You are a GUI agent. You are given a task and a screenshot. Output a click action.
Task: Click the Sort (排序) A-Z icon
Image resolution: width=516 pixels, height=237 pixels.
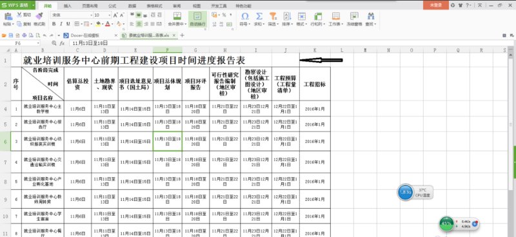coord(287,16)
